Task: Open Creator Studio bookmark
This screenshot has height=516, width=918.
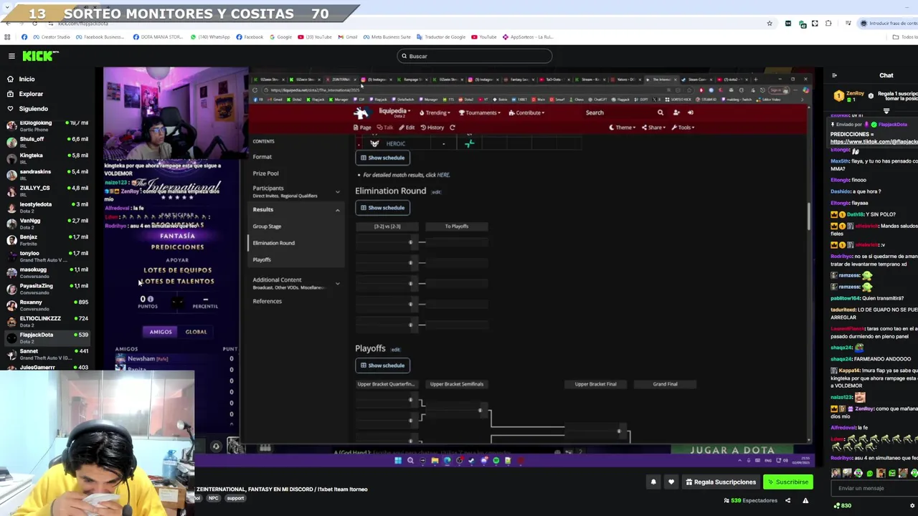Action: [52, 37]
